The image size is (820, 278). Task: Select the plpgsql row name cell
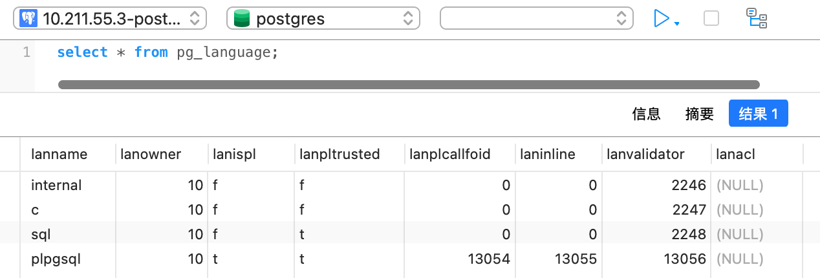click(56, 259)
